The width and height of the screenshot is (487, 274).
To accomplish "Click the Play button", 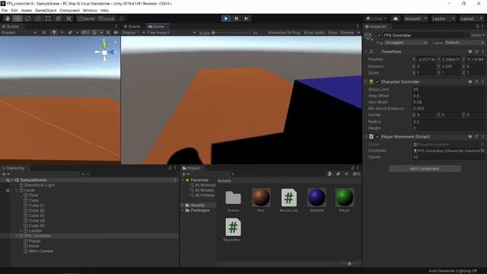I will tap(226, 18).
